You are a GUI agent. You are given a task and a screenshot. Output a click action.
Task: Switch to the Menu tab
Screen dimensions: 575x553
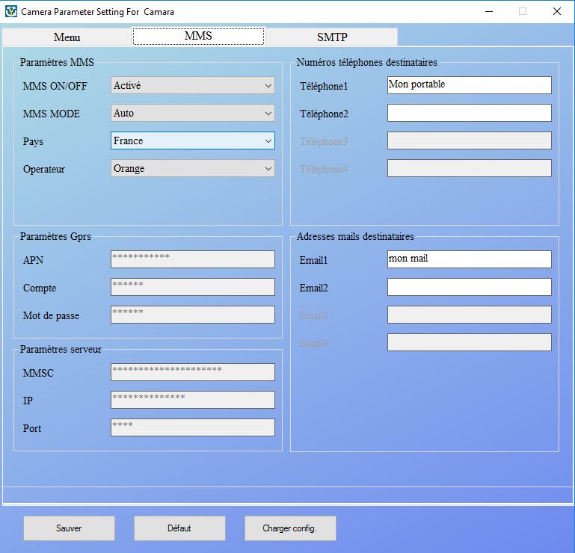67,37
